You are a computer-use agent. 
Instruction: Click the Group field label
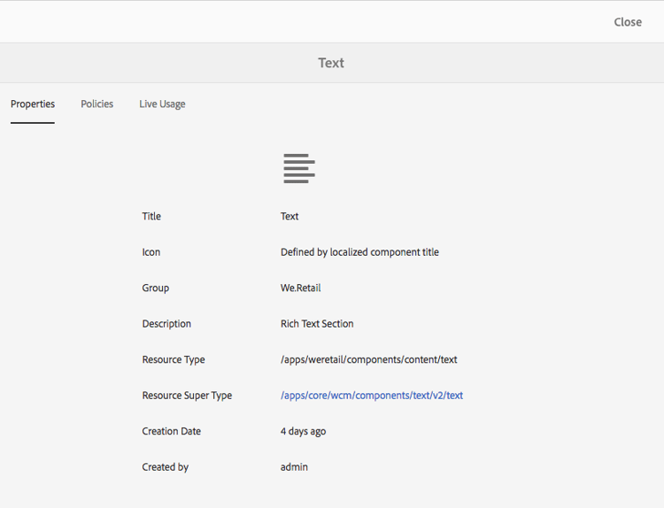[156, 288]
